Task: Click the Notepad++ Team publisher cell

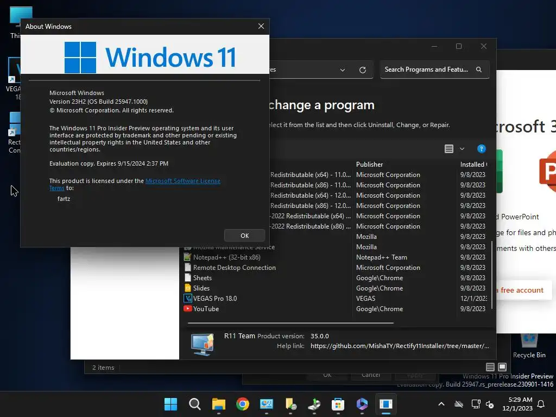Action: point(382,257)
